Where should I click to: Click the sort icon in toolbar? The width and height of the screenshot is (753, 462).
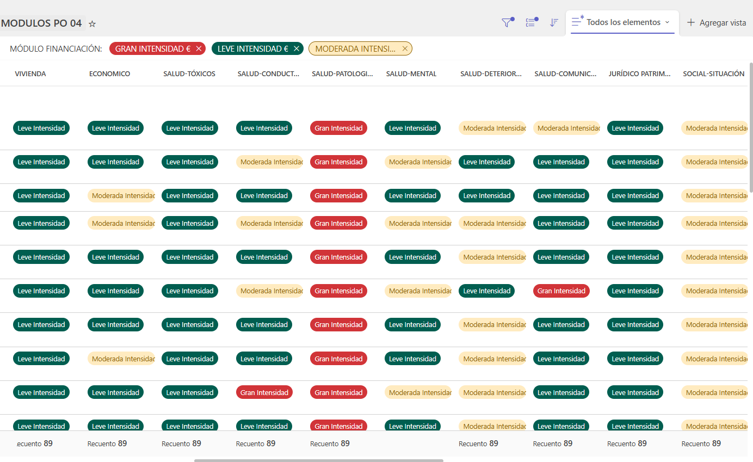click(x=554, y=22)
